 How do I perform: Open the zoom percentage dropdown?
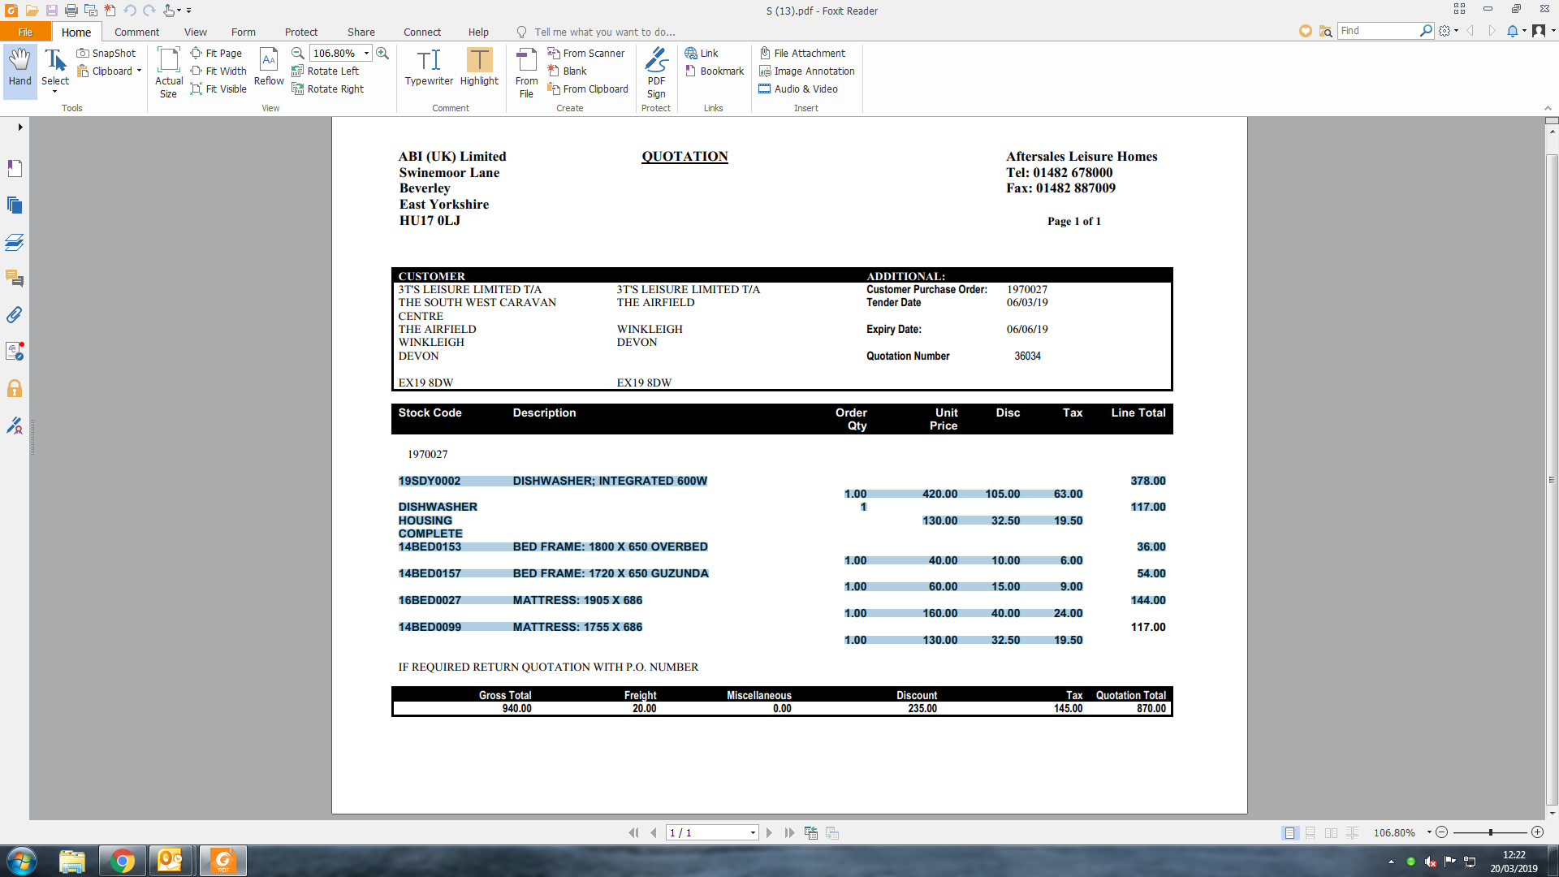[367, 54]
